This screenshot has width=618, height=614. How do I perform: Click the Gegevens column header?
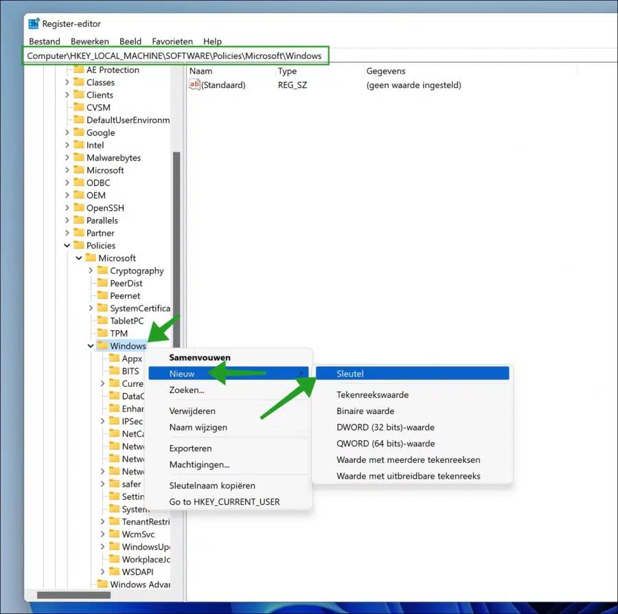click(x=470, y=71)
